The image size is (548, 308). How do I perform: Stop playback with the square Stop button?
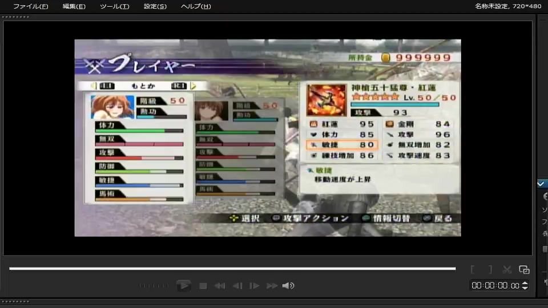click(203, 286)
